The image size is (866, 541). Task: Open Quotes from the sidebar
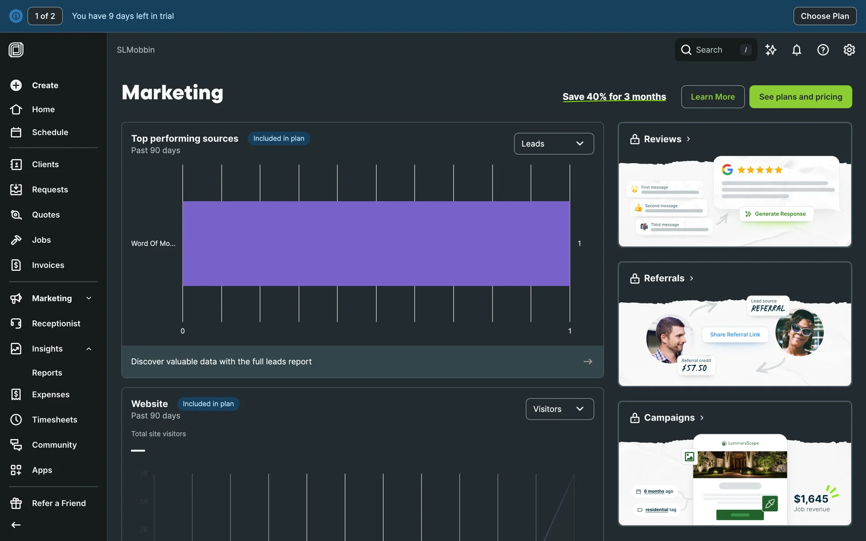pyautogui.click(x=46, y=215)
